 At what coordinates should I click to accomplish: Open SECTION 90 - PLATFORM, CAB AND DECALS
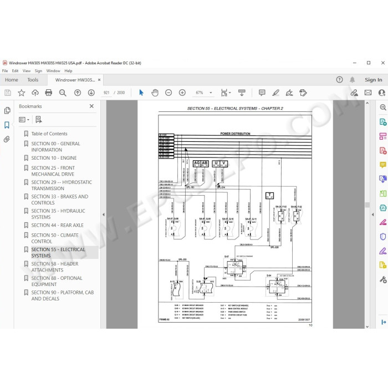tap(62, 295)
